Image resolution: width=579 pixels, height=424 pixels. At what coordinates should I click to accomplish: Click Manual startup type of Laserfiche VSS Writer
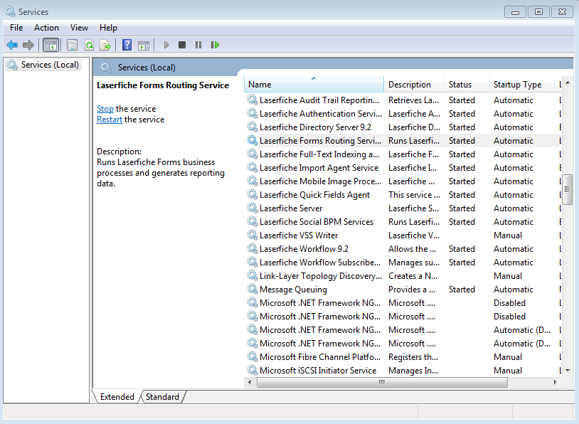click(508, 235)
